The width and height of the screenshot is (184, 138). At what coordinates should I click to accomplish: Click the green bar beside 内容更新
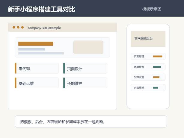coord(156,88)
